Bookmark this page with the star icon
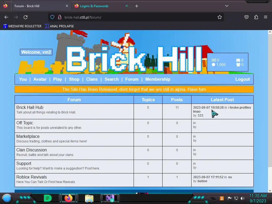 click(x=220, y=17)
